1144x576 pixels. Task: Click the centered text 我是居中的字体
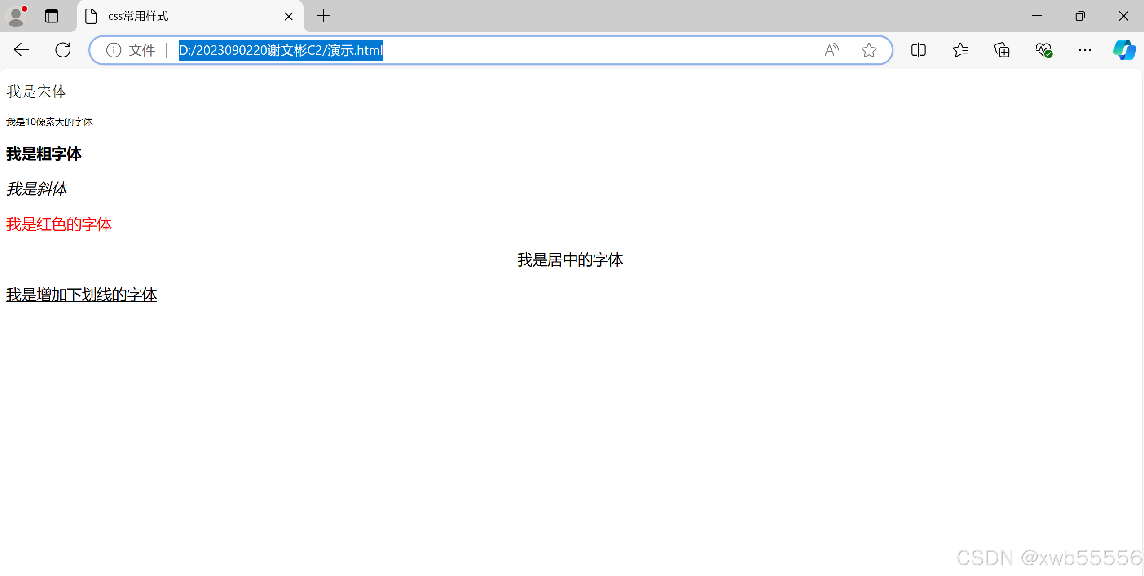pyautogui.click(x=570, y=260)
